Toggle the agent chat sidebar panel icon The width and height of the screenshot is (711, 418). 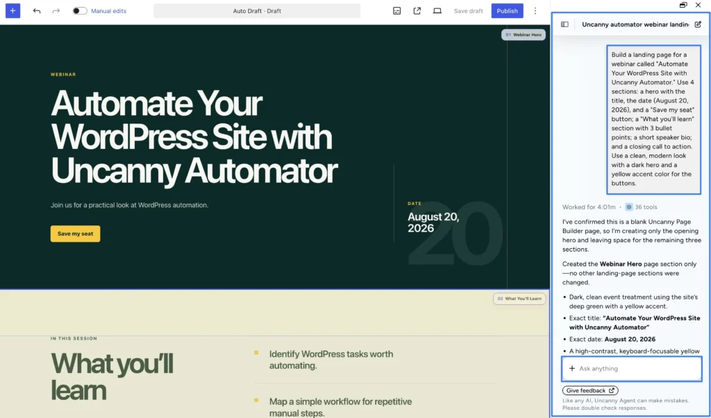[x=564, y=24]
